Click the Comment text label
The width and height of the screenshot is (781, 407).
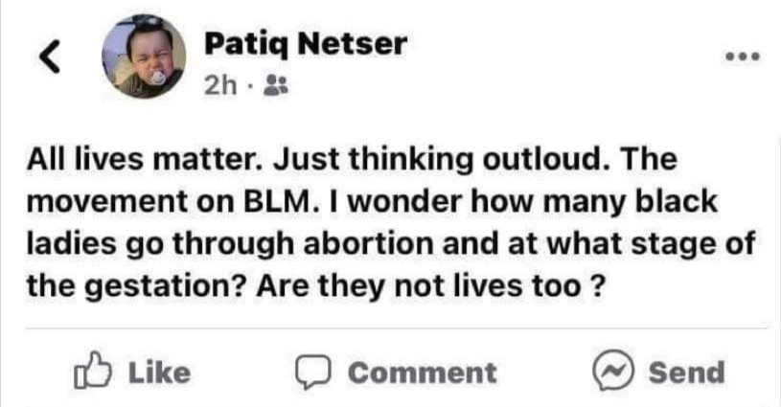pyautogui.click(x=423, y=373)
